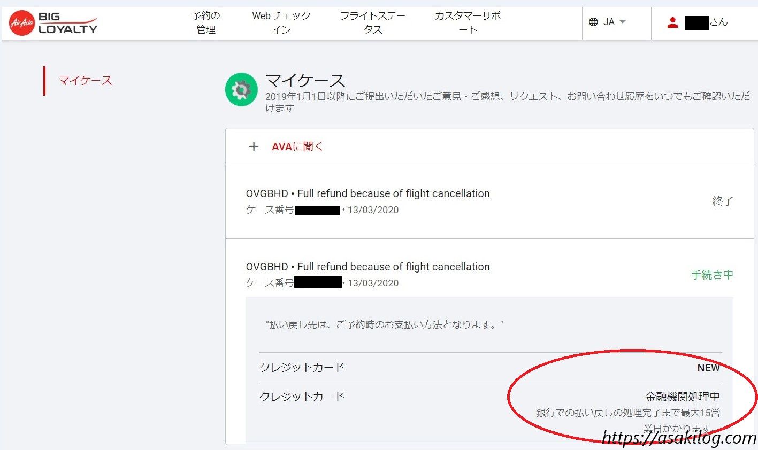Click the green gear My Cases icon
Image resolution: width=758 pixels, height=450 pixels.
point(241,90)
